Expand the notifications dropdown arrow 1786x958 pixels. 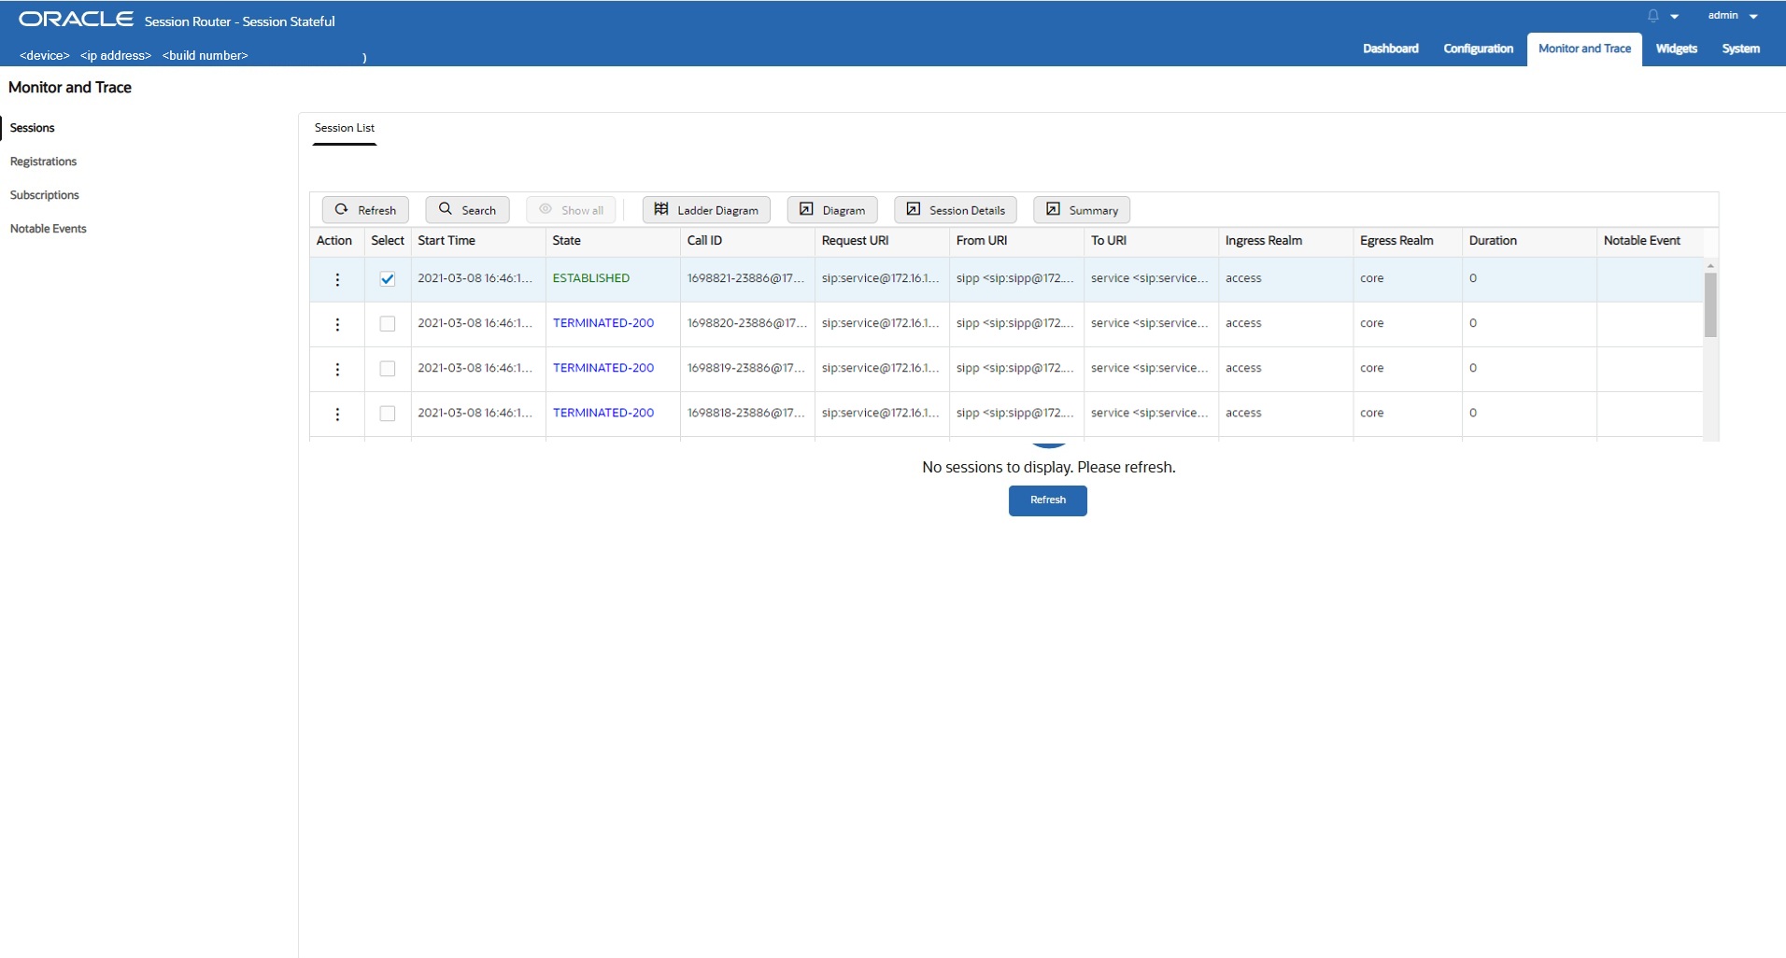click(1675, 17)
